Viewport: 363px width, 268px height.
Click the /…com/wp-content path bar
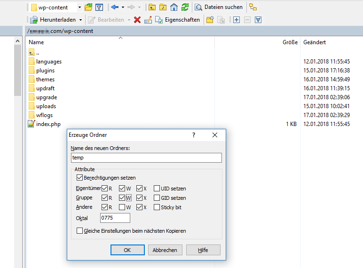coord(194,31)
